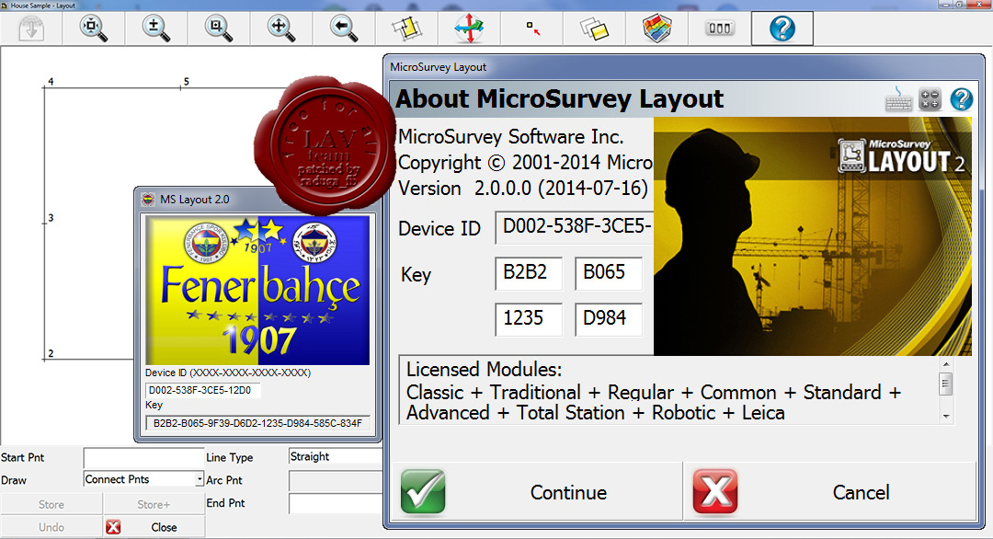
Task: Click the green checkmark Continue icon
Action: click(423, 491)
